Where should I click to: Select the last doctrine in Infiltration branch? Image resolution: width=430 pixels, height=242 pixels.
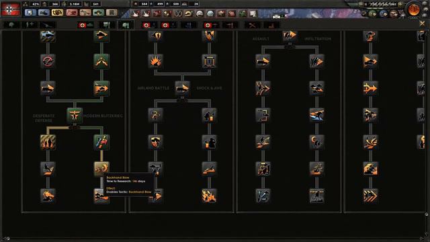click(x=316, y=196)
